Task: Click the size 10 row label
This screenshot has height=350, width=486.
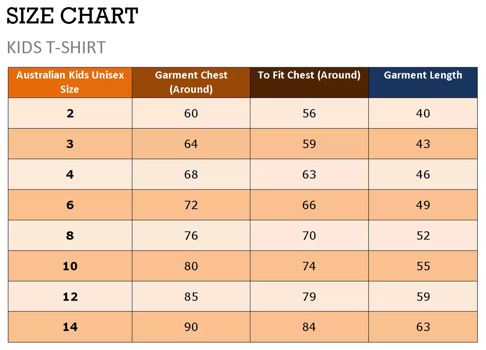Action: (70, 266)
